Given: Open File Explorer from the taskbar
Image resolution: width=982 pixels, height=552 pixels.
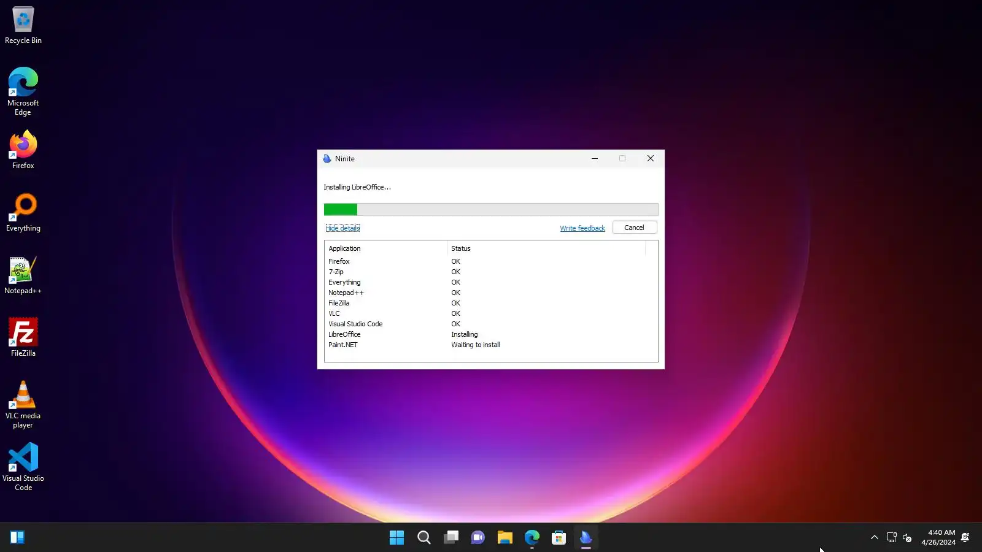Looking at the screenshot, I should 505,538.
